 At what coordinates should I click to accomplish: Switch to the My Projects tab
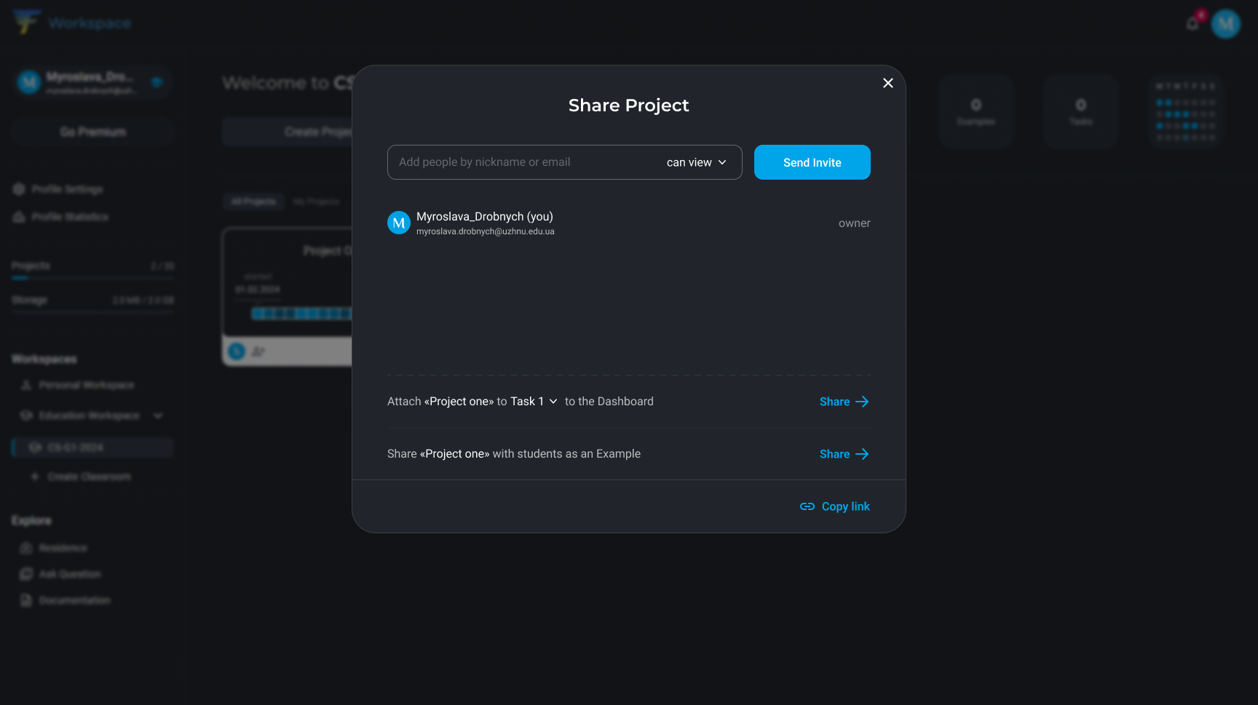(317, 202)
